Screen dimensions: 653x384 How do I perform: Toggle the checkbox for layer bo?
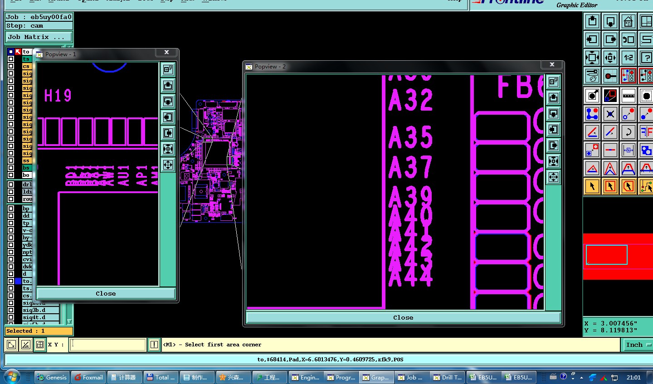point(11,175)
